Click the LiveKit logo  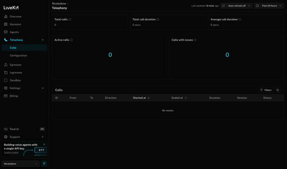[x=11, y=8]
